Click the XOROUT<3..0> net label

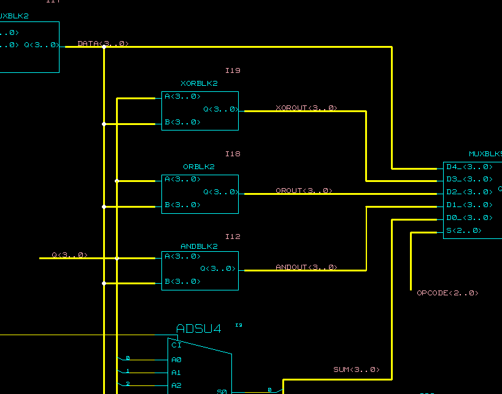(x=306, y=108)
